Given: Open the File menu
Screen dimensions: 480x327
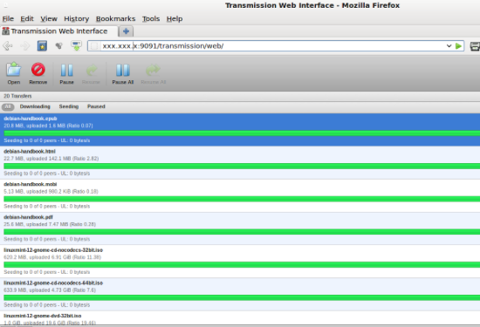Looking at the screenshot, I should pos(8,18).
